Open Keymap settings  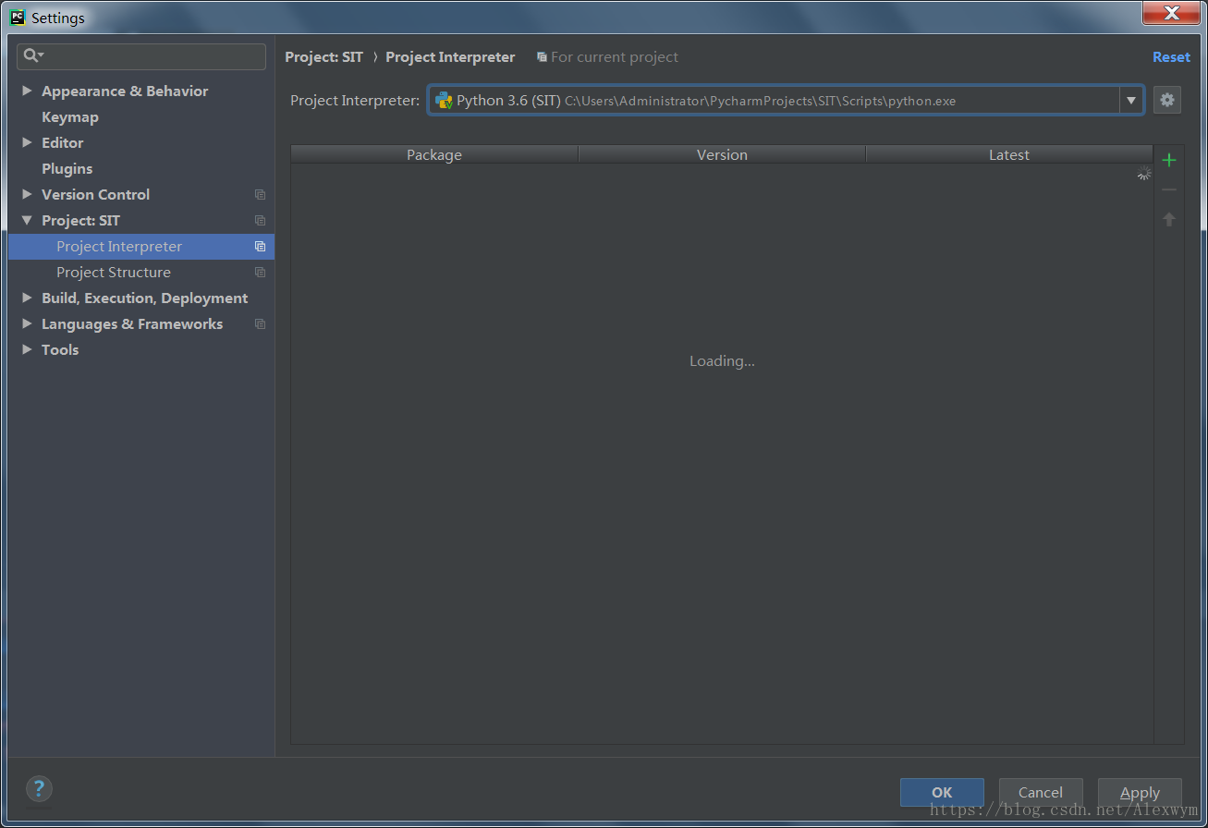click(70, 116)
